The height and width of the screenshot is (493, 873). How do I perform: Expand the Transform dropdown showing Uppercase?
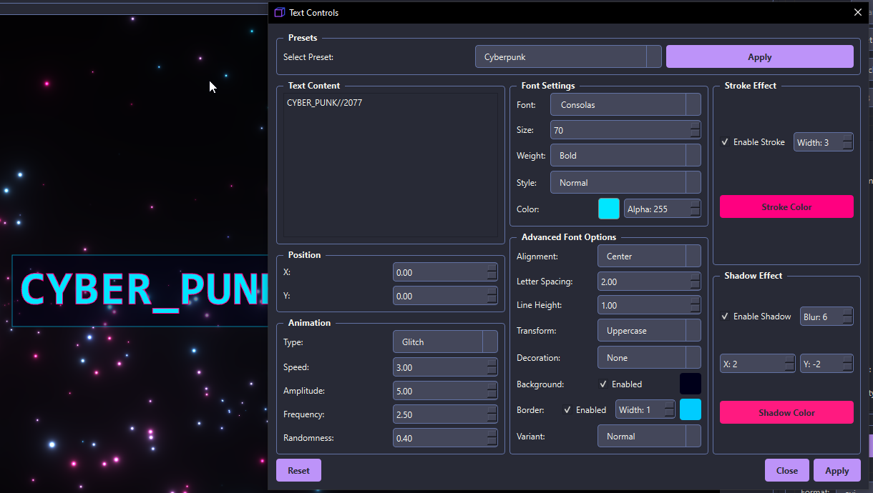pos(648,332)
